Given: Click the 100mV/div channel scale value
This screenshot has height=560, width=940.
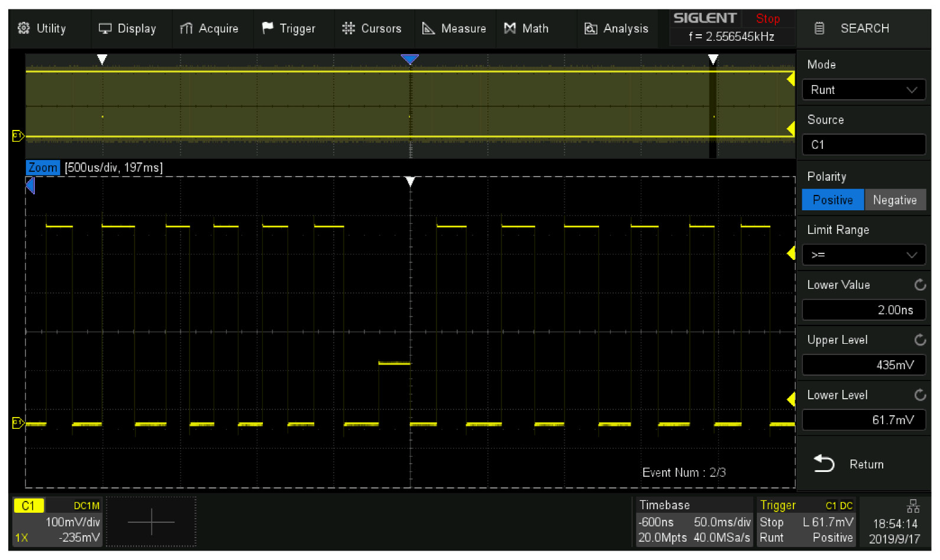Looking at the screenshot, I should click(73, 522).
